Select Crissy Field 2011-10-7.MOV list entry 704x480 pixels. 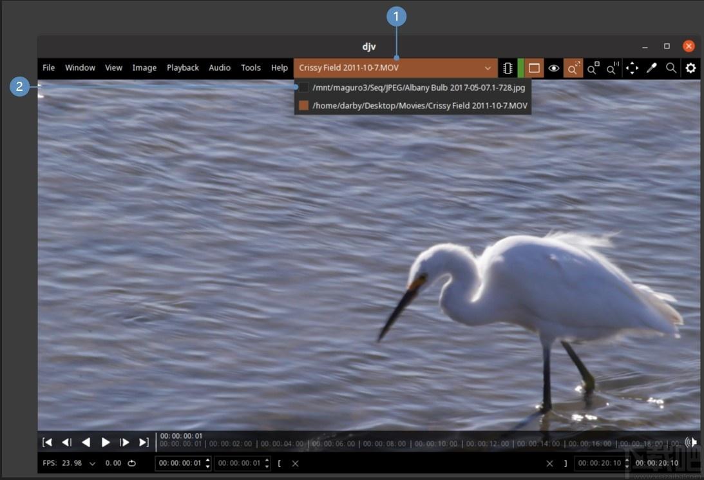pyautogui.click(x=413, y=106)
